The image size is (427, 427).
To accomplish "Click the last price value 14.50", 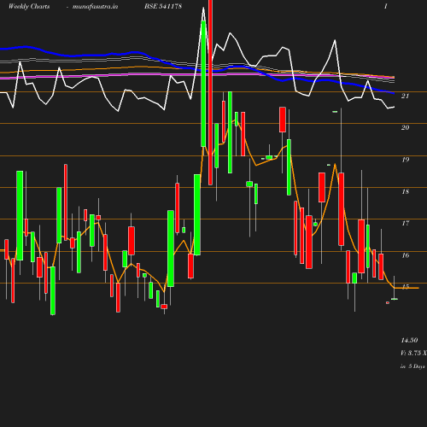I will [x=409, y=340].
